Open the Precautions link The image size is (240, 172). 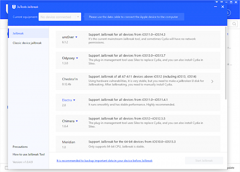coord(20,147)
